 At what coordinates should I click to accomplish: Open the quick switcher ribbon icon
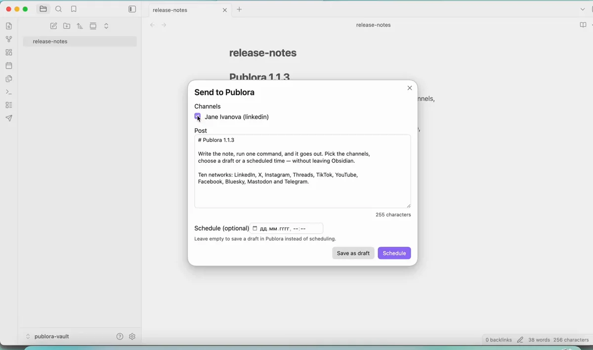click(9, 26)
